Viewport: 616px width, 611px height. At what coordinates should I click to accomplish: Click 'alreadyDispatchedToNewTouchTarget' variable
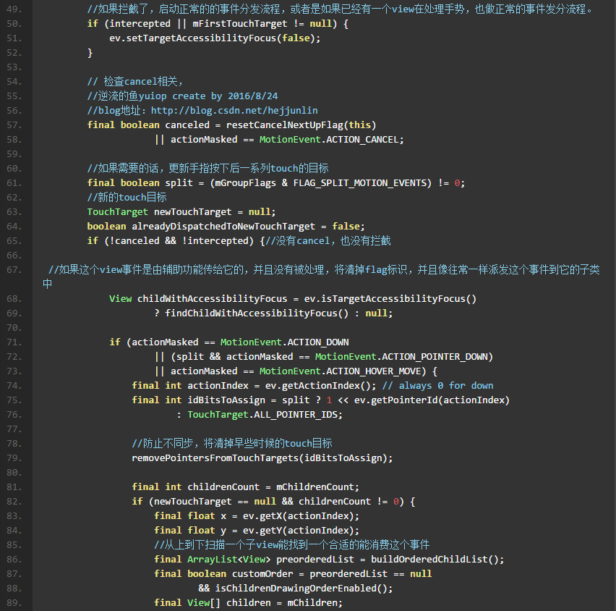coord(223,226)
